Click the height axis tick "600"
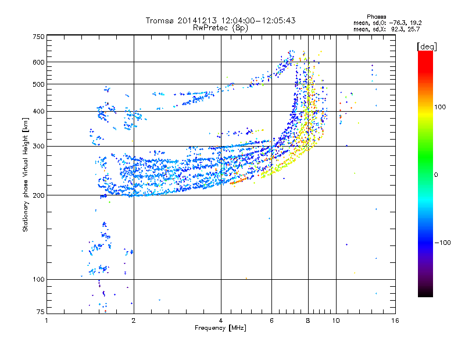Viewport: 465px width, 349px height. [x=38, y=62]
